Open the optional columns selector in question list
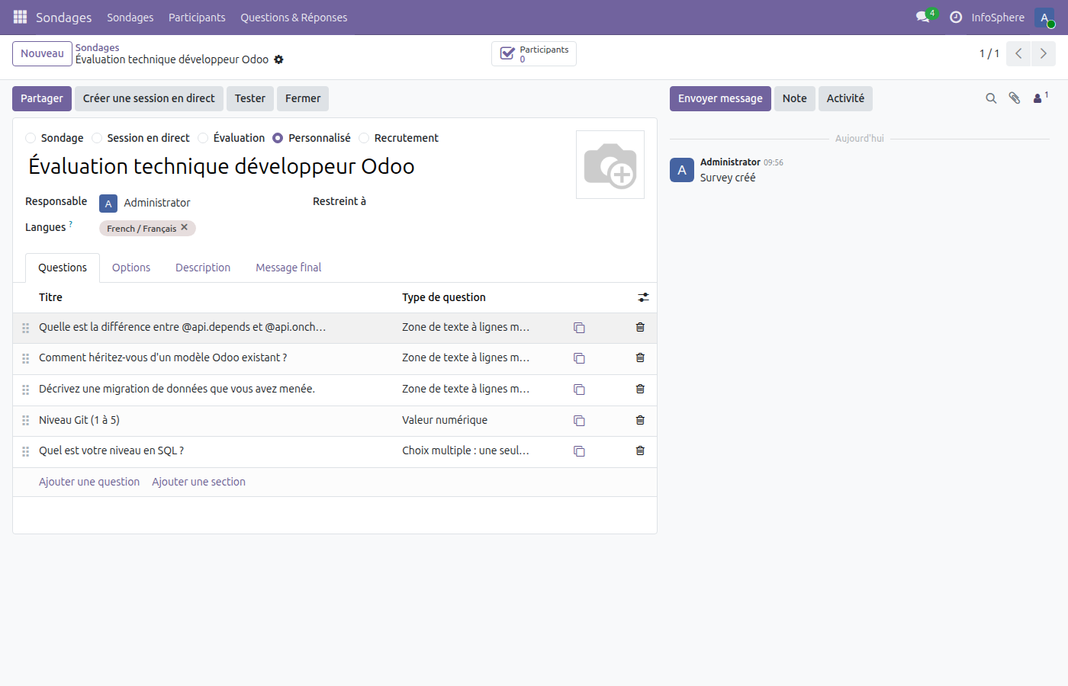Viewport: 1068px width, 686px height. (643, 297)
